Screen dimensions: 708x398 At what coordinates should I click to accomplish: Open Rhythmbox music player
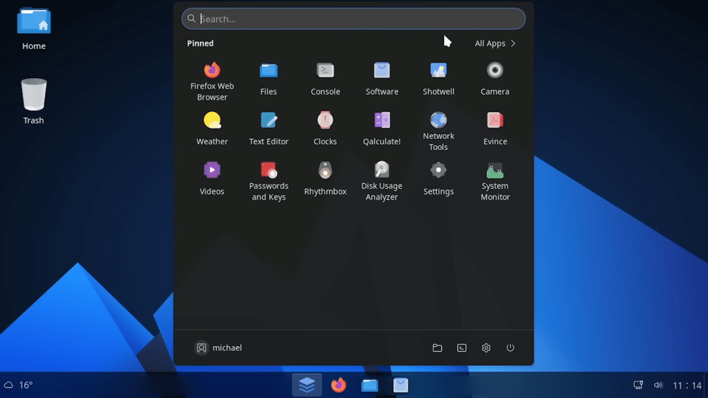pyautogui.click(x=325, y=171)
